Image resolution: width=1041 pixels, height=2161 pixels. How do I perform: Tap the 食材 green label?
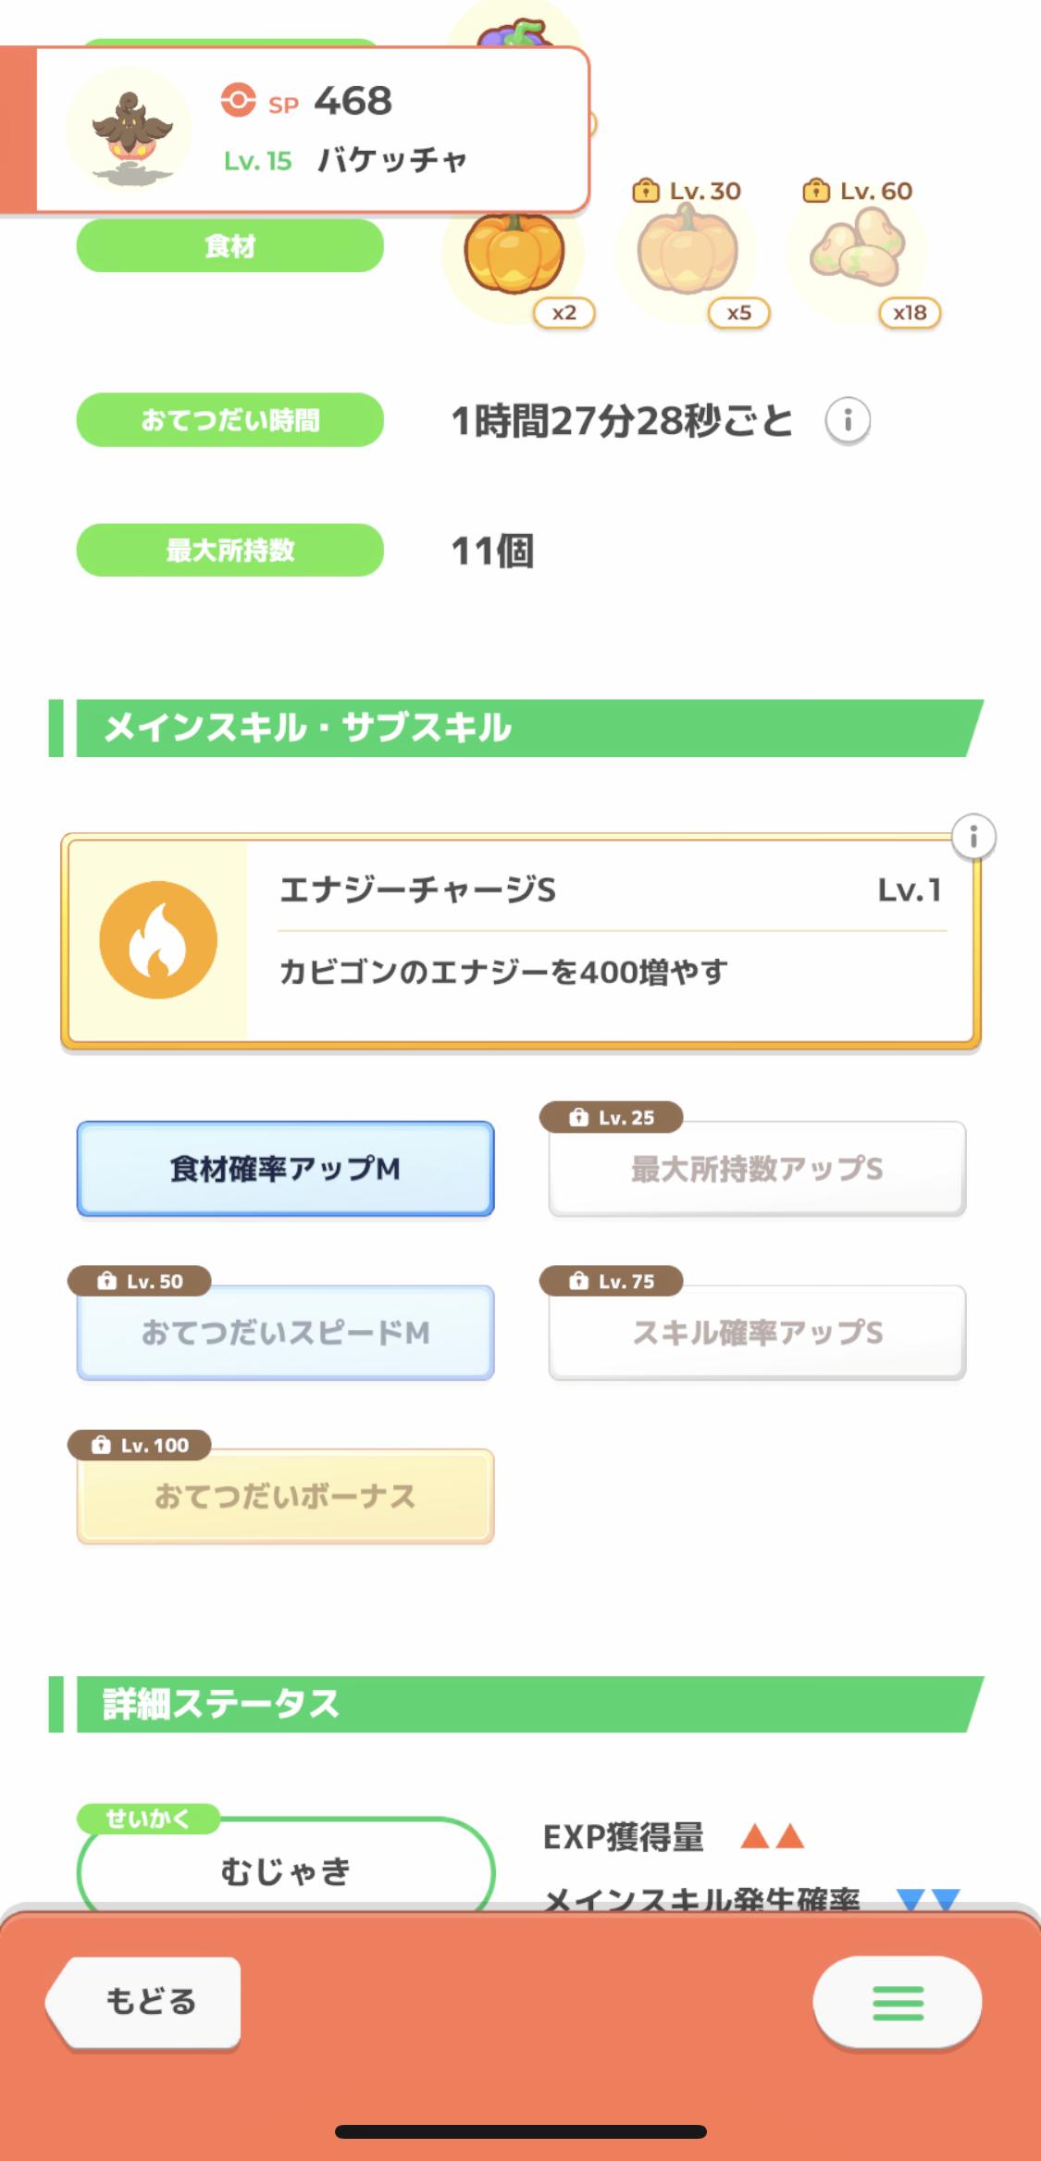[229, 246]
